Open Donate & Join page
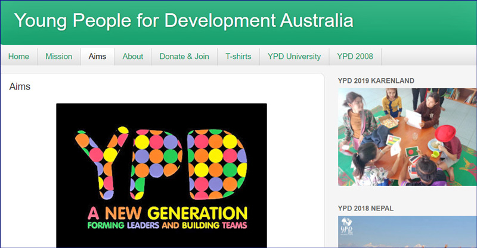 point(184,57)
